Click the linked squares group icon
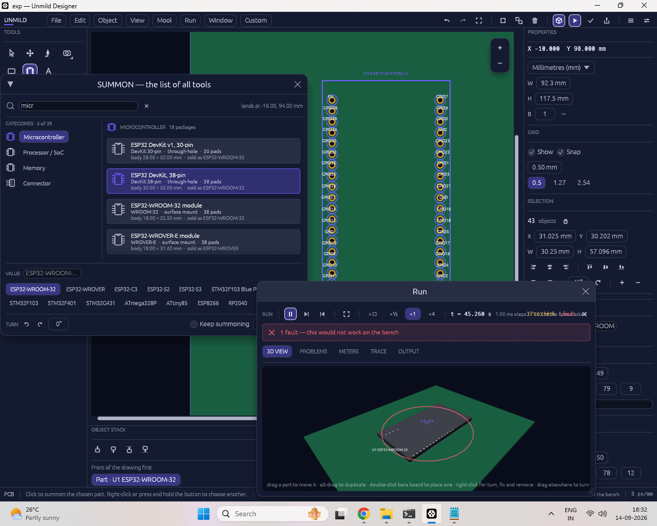The image size is (657, 526). click(519, 21)
